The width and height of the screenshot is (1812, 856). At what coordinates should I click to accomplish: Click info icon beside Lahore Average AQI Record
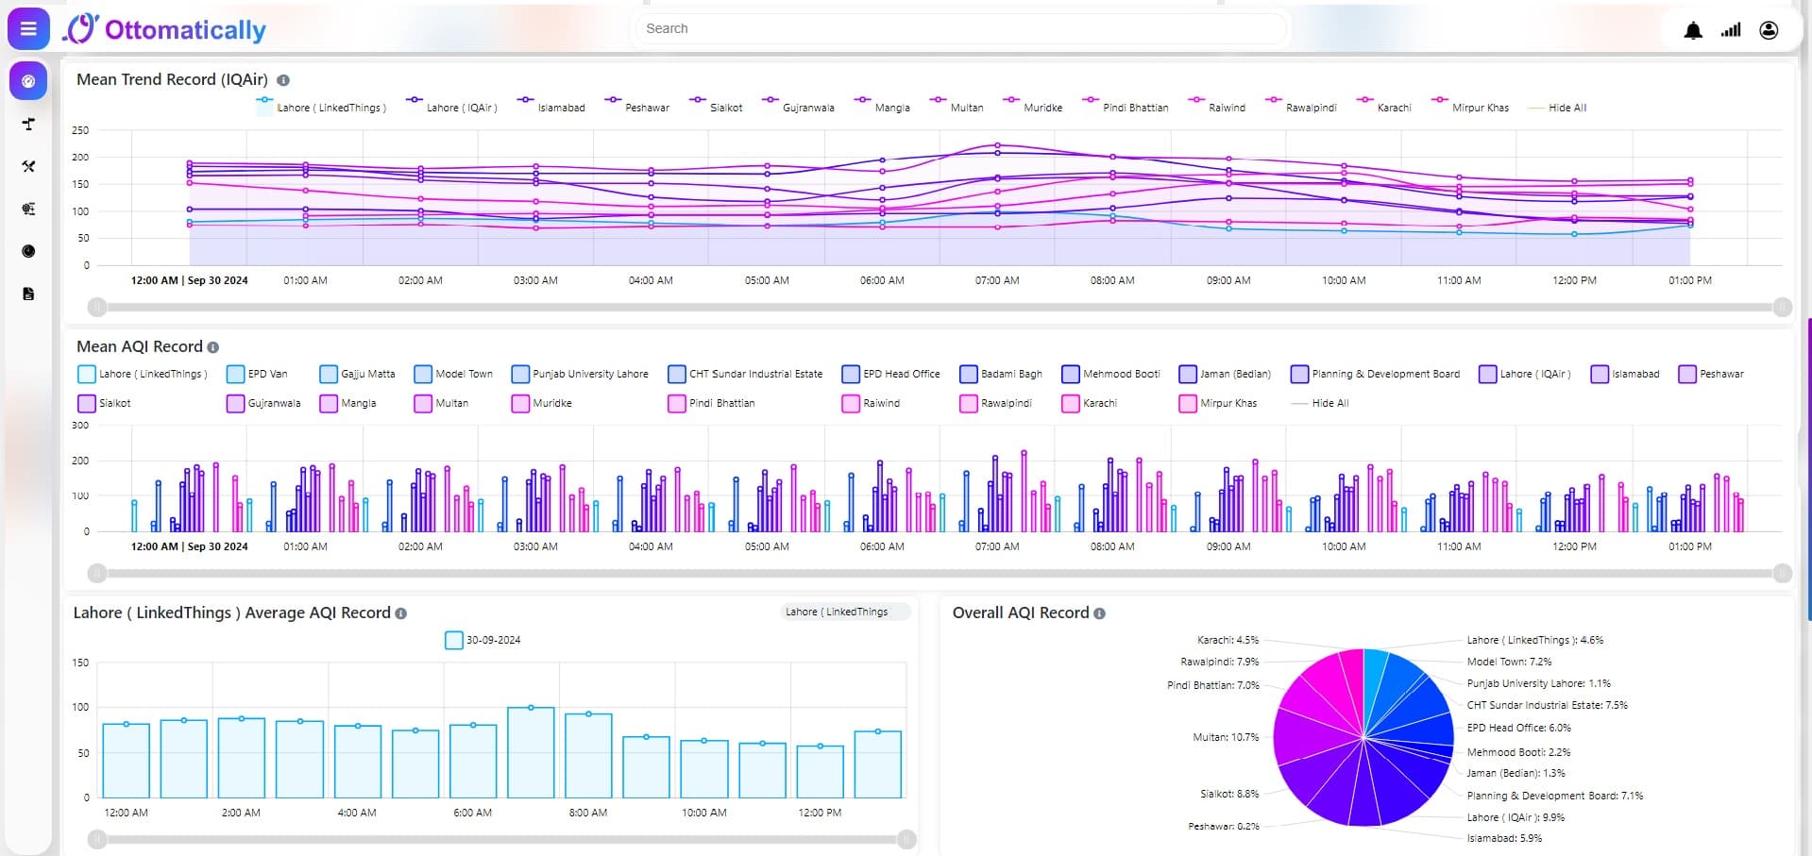pyautogui.click(x=401, y=613)
